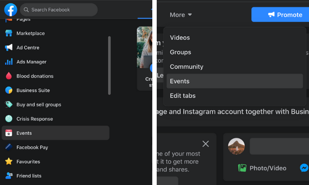
Task: Click the green Photo/Video icon
Action: [242, 168]
